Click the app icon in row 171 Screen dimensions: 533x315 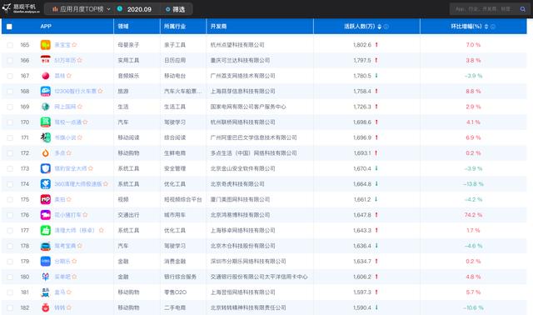[46, 137]
